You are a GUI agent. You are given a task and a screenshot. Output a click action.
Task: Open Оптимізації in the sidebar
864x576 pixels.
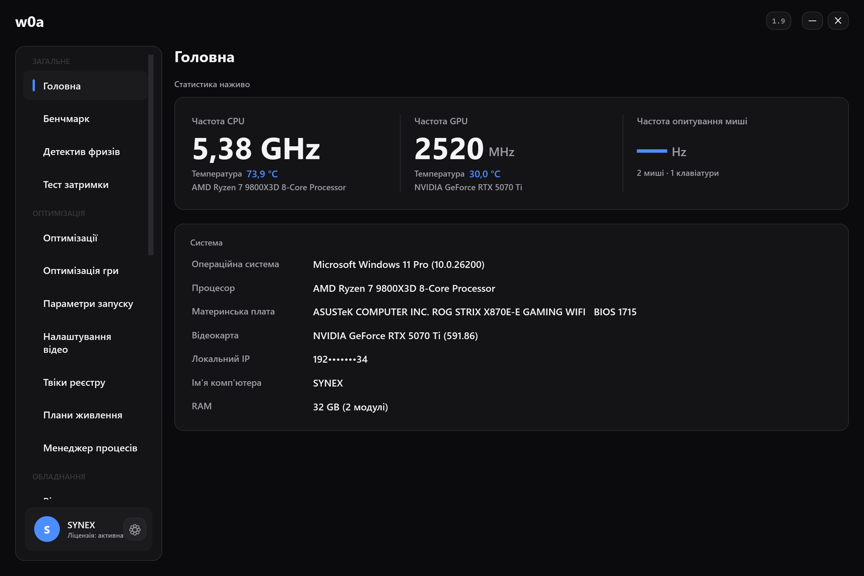[86, 238]
